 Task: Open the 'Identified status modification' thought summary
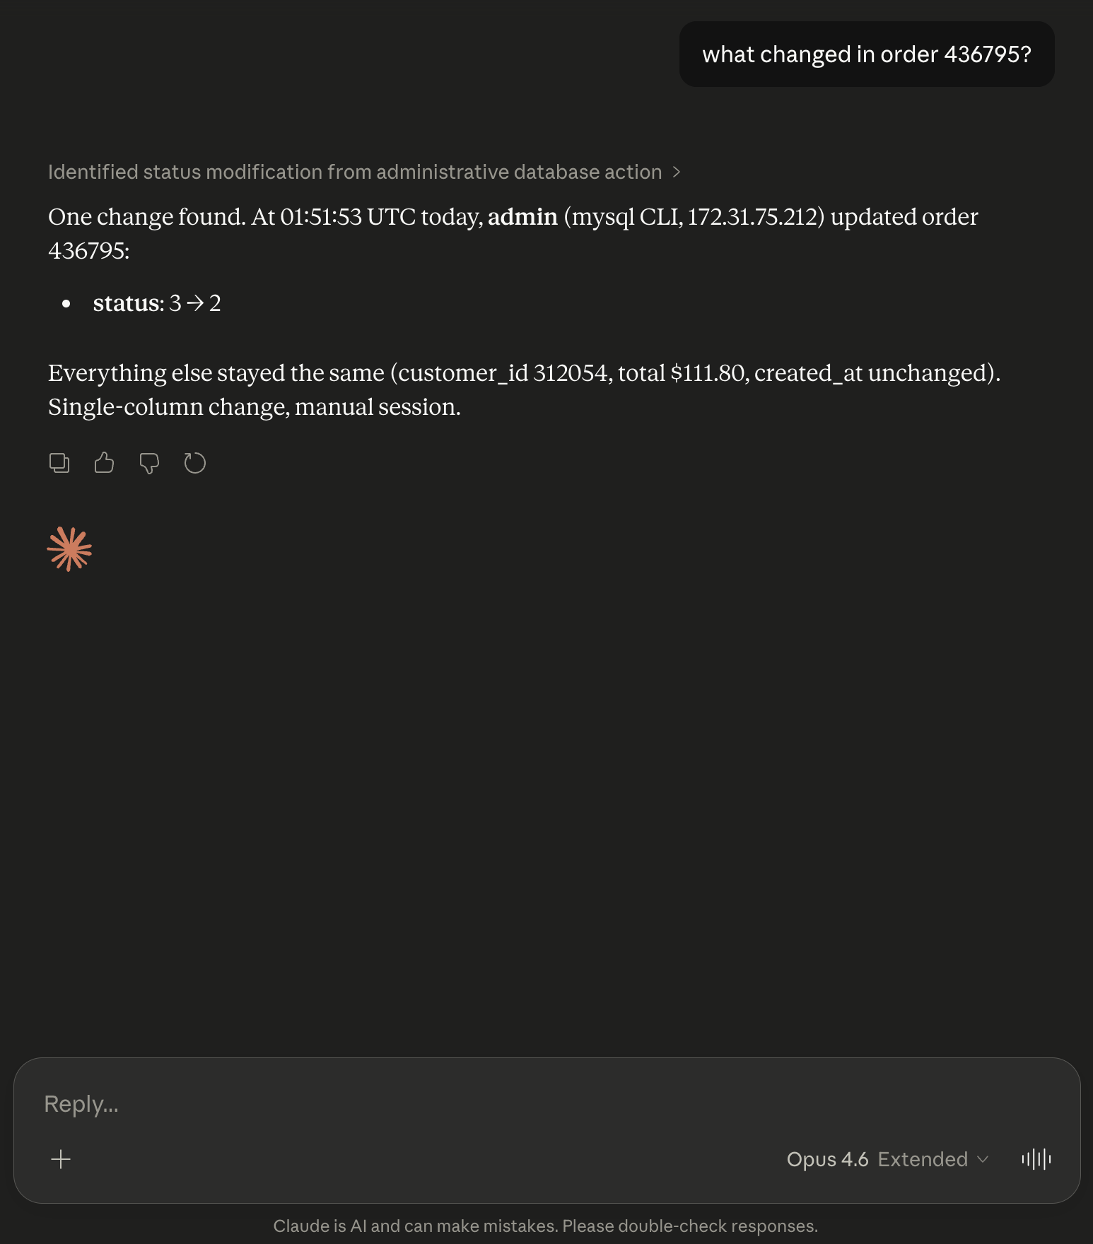[354, 172]
